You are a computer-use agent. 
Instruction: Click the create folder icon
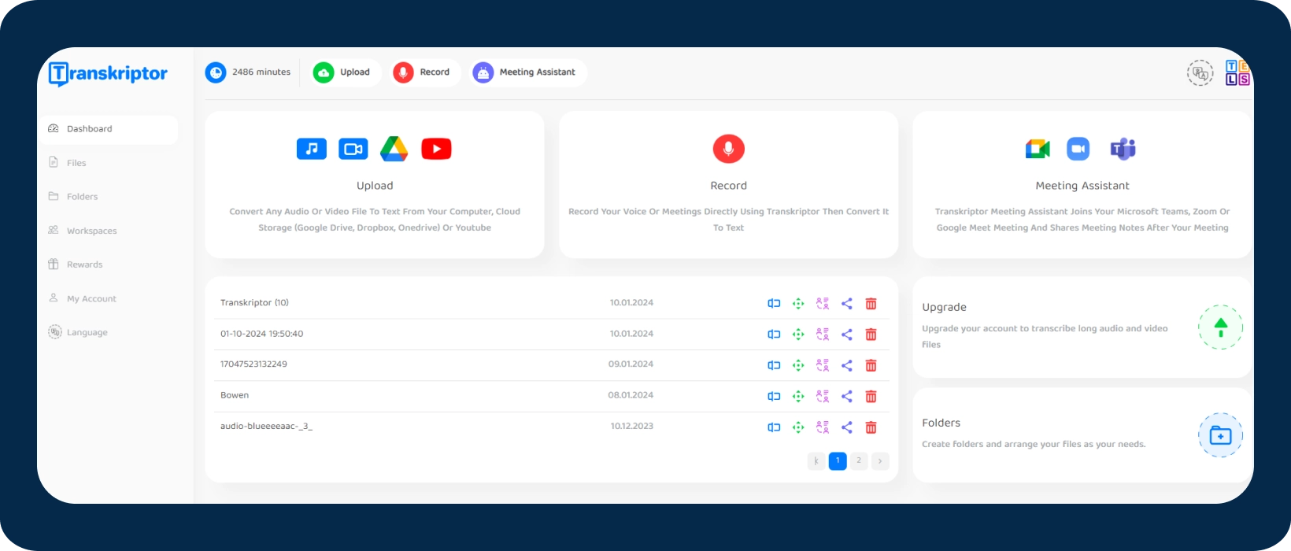1220,435
